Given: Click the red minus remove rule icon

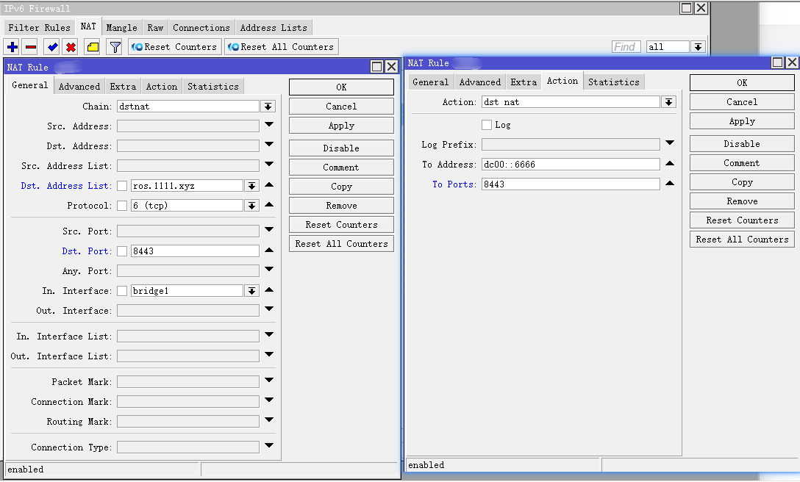Looking at the screenshot, I should (31, 47).
